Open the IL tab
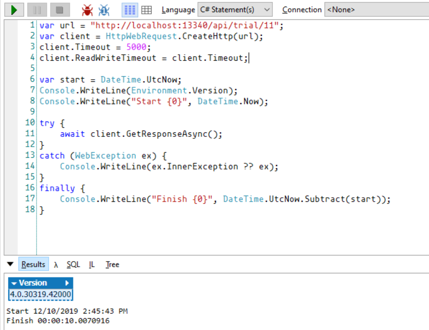This screenshot has width=429, height=330. pos(92,265)
